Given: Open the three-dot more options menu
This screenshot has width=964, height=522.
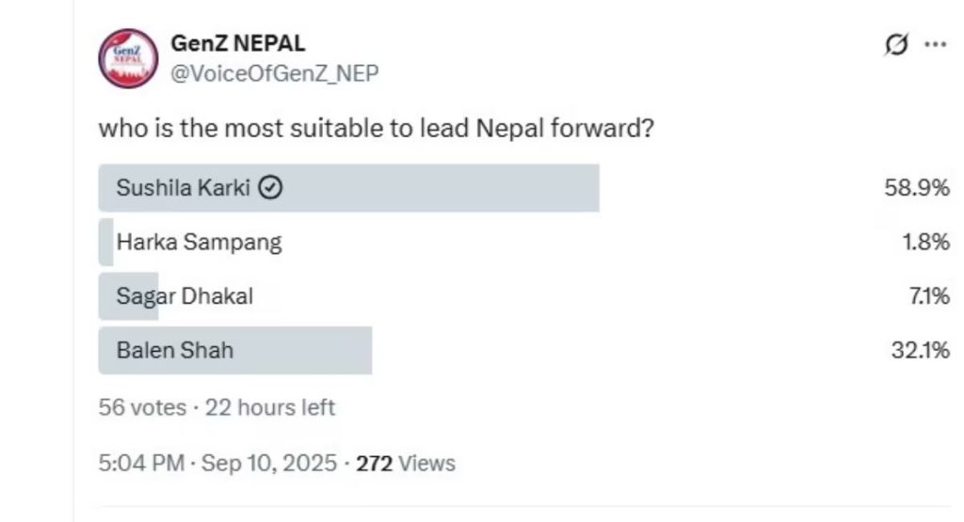Looking at the screenshot, I should click(935, 44).
